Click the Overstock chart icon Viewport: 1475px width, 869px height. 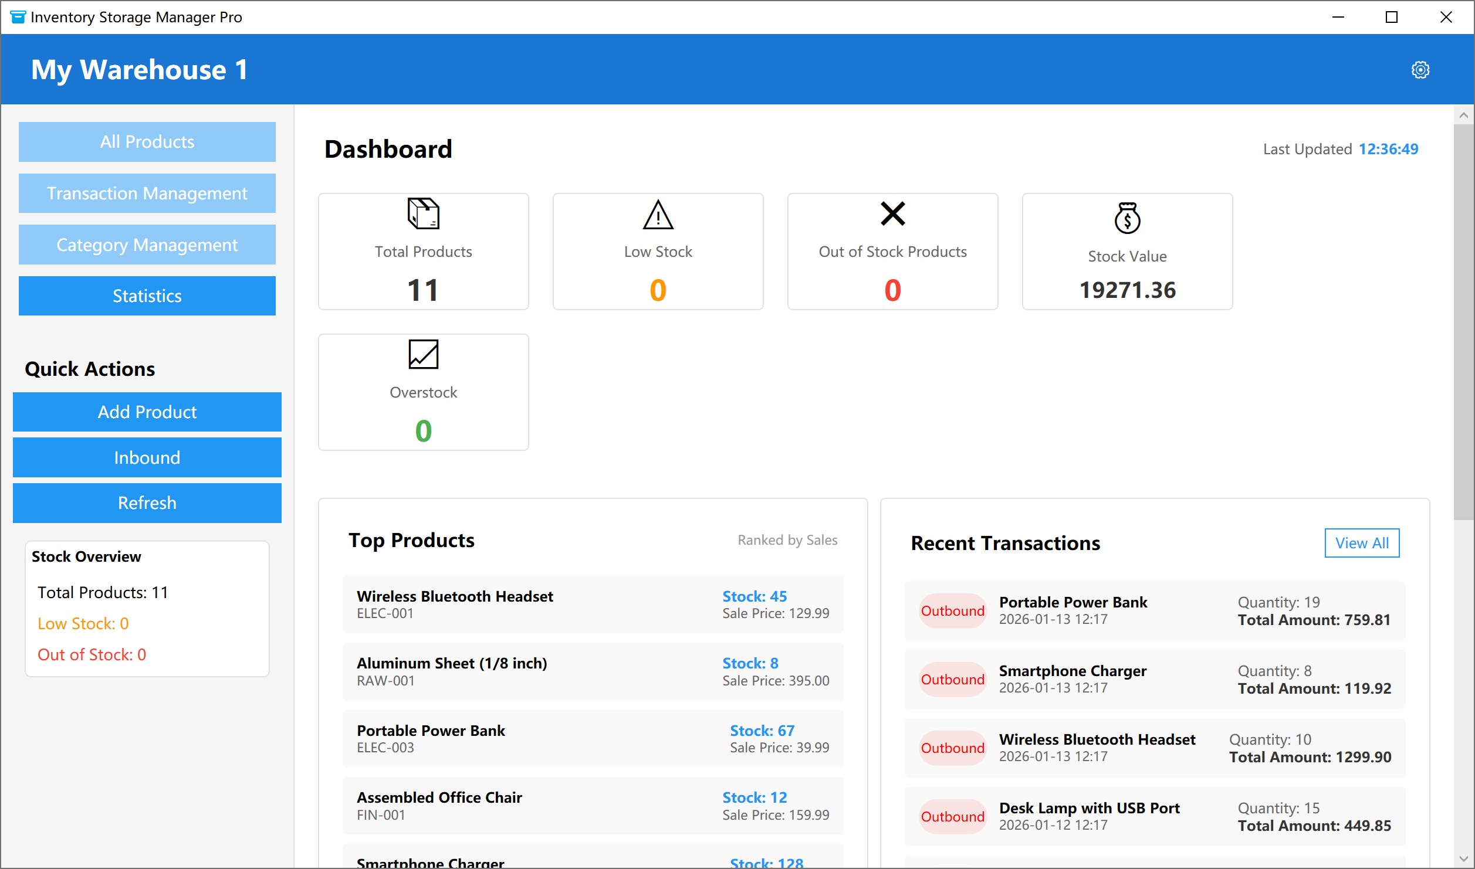(423, 354)
